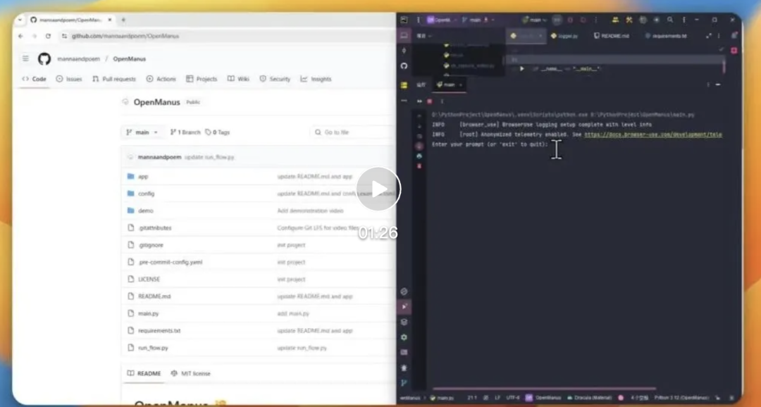761x407 pixels.
Task: Switch to the requirements.txt editor tab
Action: point(665,36)
